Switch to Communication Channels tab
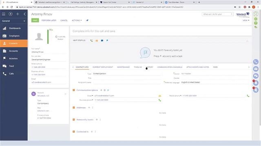Screen dimensions: 261x146 [170, 67]
